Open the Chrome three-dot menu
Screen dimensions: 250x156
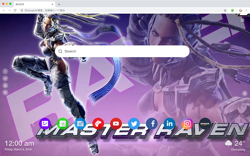coord(246,11)
